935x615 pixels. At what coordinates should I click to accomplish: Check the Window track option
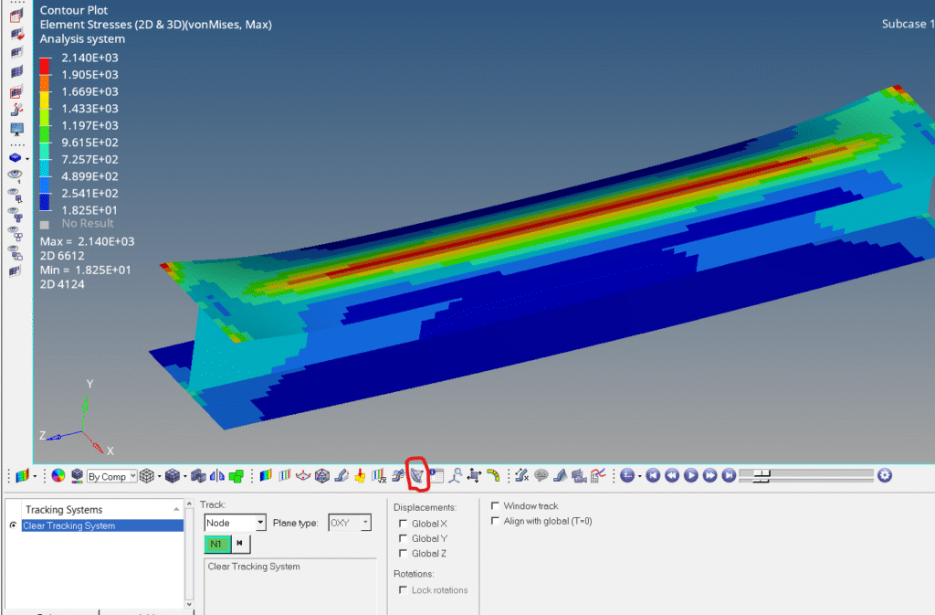pyautogui.click(x=496, y=506)
